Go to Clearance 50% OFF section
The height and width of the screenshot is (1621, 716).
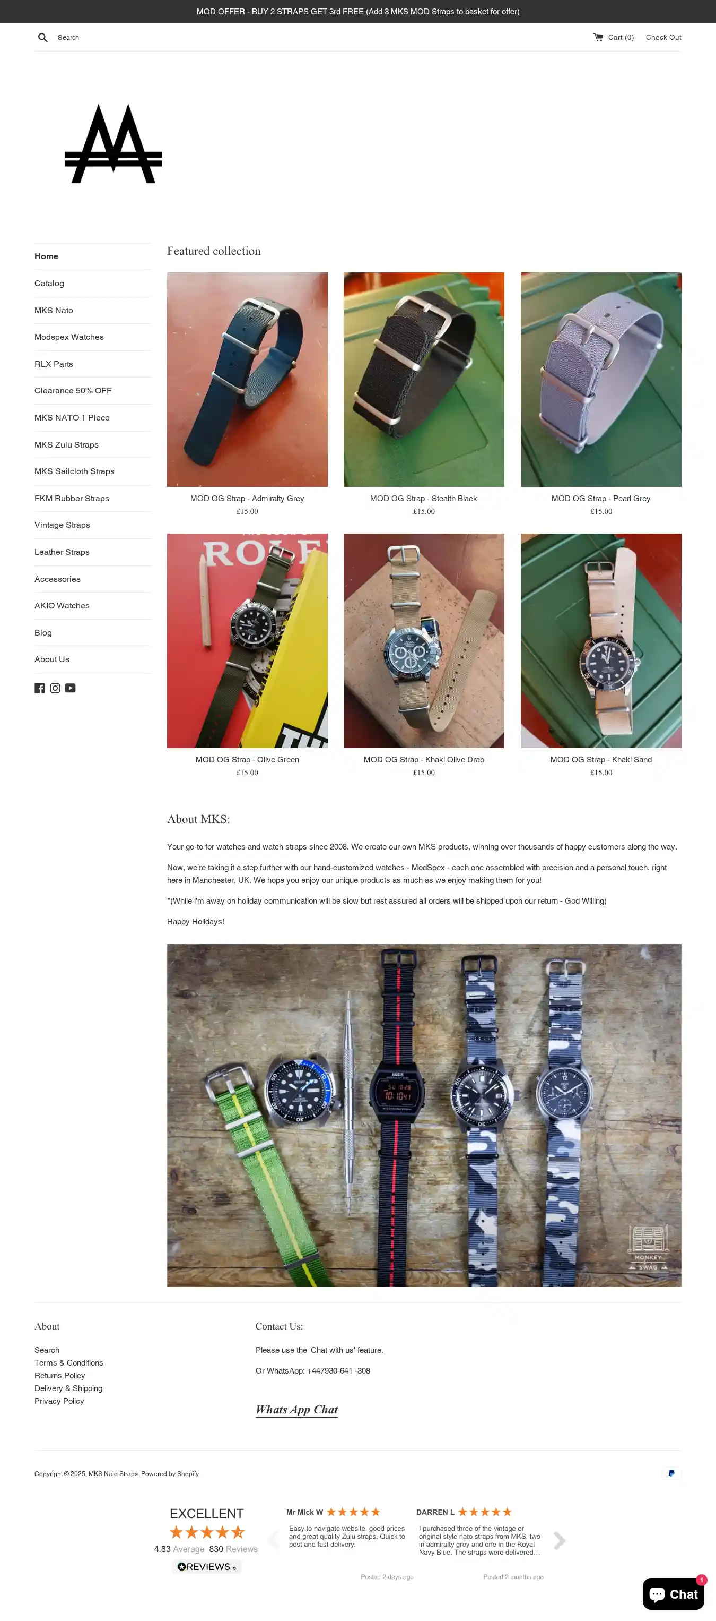[73, 391]
